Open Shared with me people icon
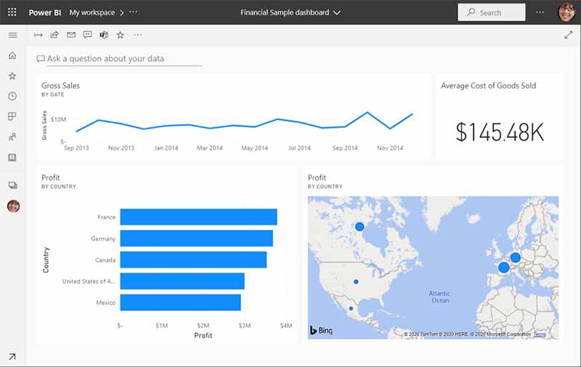 12,137
